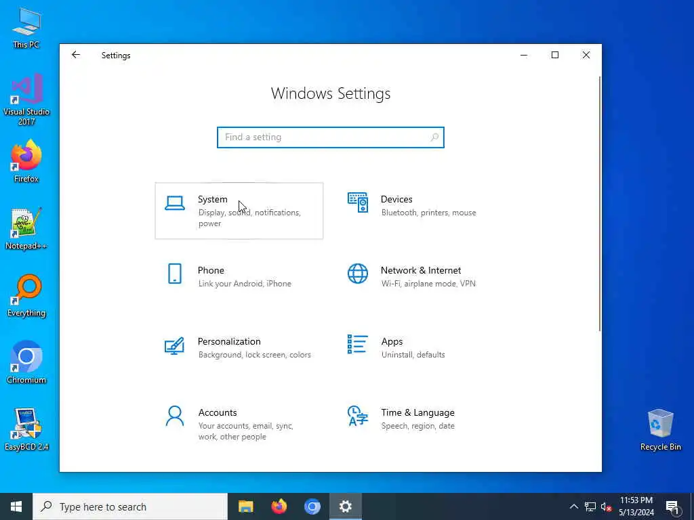Open the Phone category title
Image resolution: width=694 pixels, height=520 pixels.
(x=211, y=270)
